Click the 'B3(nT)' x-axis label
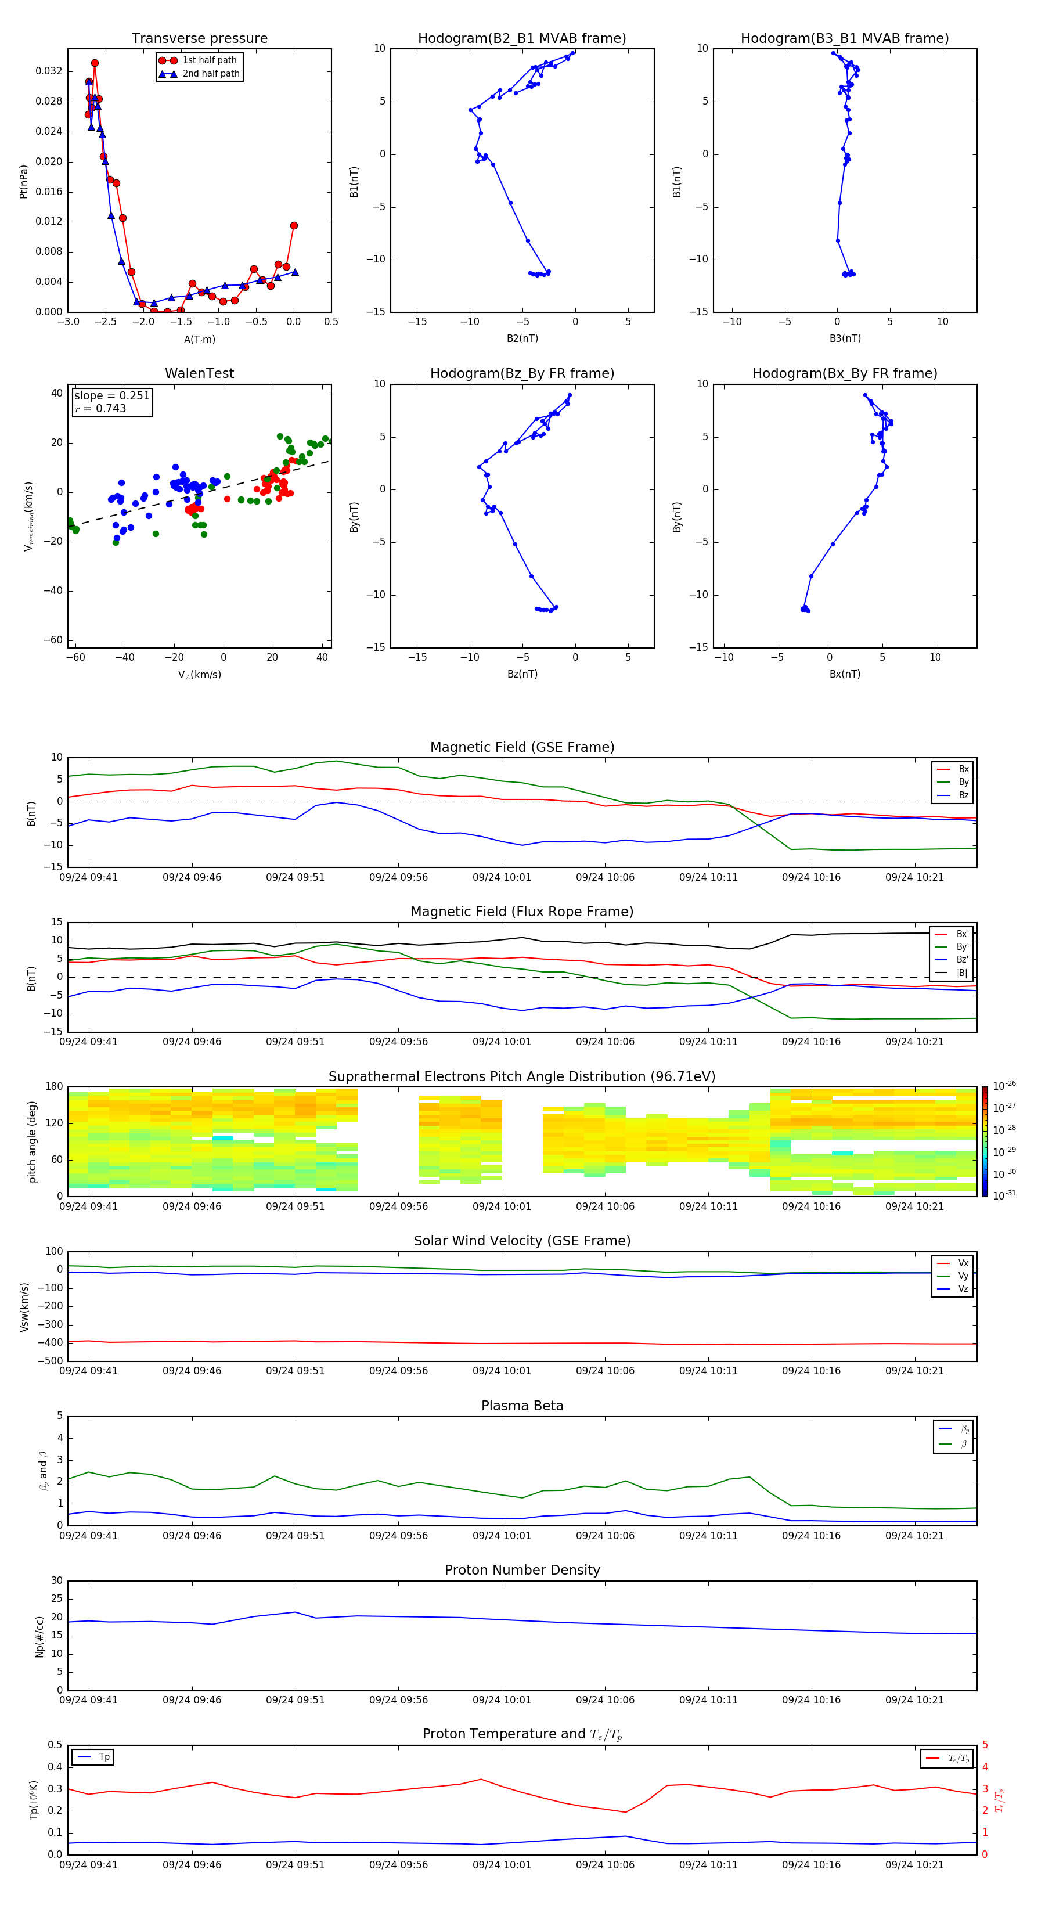Screen dimensions: 1045x1916 [x=845, y=338]
